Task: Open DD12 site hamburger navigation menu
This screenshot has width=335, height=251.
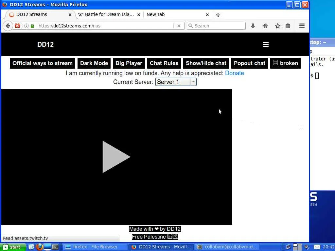Action: [x=266, y=44]
